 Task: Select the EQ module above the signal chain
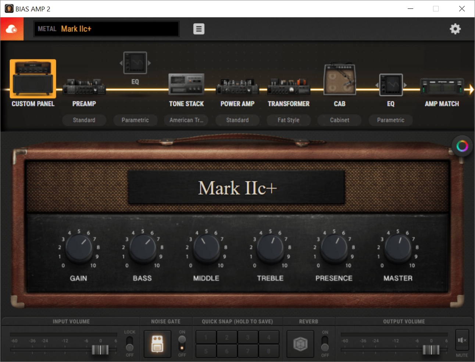coord(135,63)
